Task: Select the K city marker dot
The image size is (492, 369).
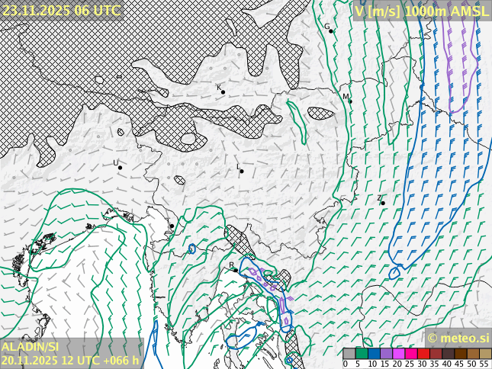Action: coord(223,92)
